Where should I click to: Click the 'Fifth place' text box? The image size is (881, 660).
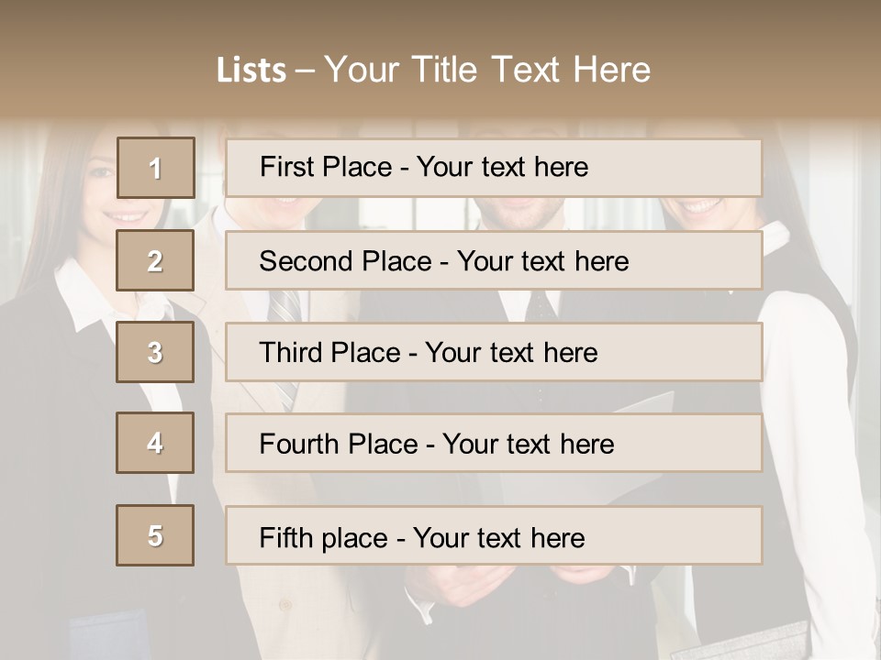494,535
